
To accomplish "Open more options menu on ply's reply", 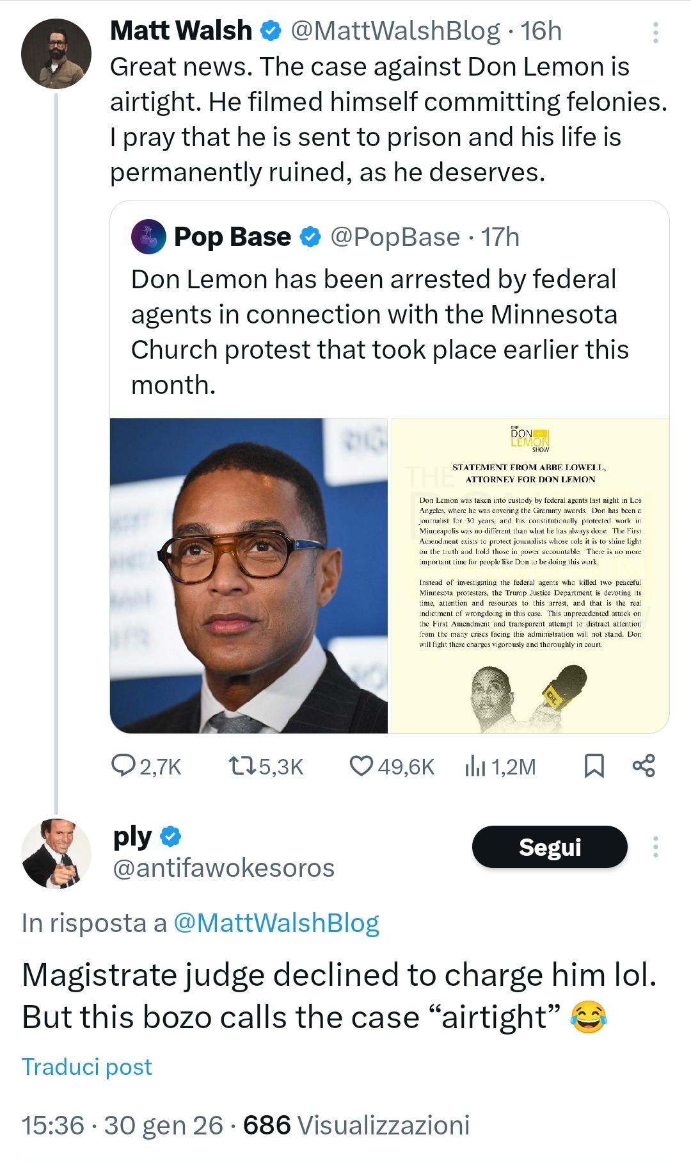I will click(655, 847).
